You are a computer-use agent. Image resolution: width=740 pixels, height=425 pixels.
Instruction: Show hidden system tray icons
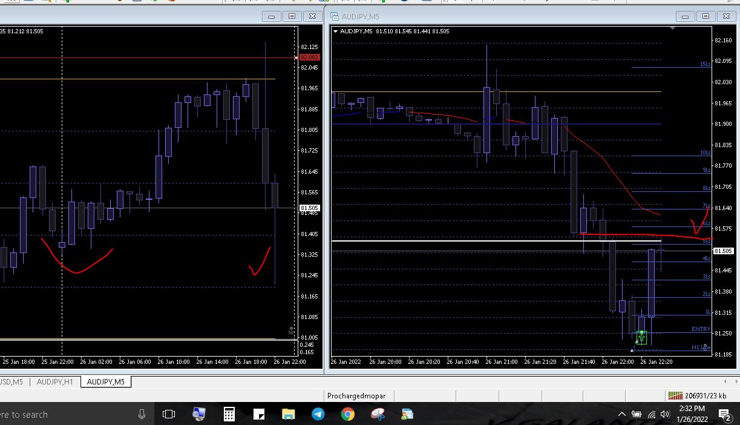coord(621,415)
